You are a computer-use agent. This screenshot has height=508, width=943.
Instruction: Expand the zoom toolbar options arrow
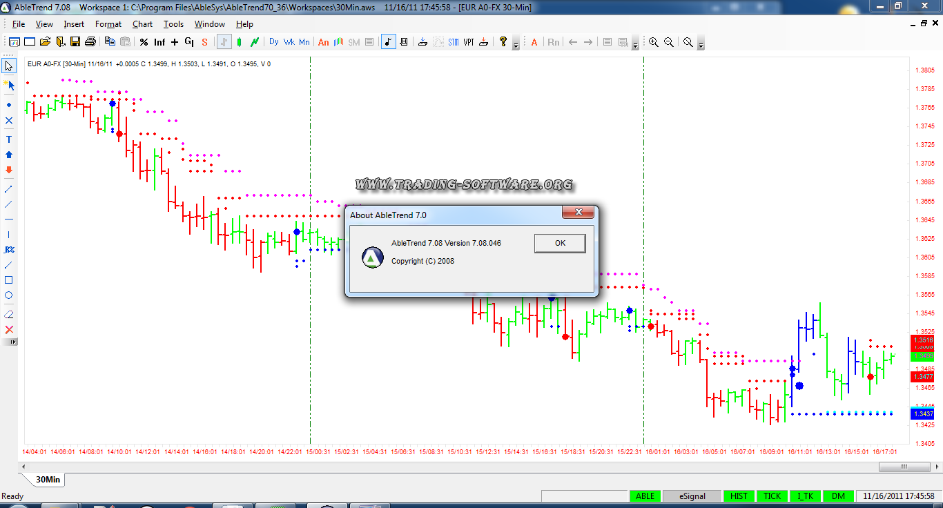(701, 46)
